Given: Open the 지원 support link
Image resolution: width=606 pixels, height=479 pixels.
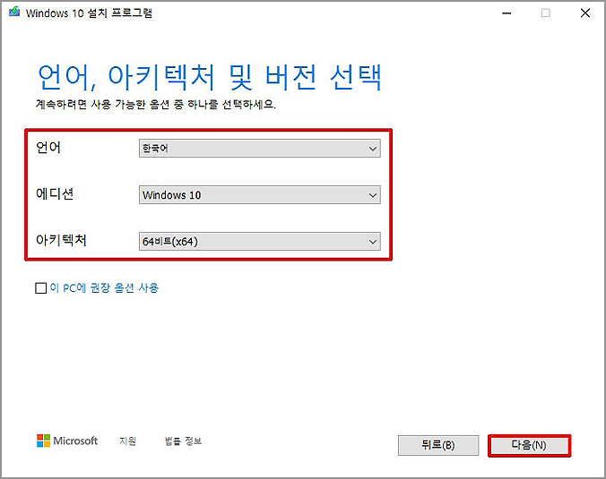Looking at the screenshot, I should 127,441.
